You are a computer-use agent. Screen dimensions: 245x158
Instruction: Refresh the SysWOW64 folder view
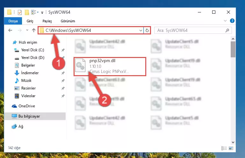coord(147,30)
